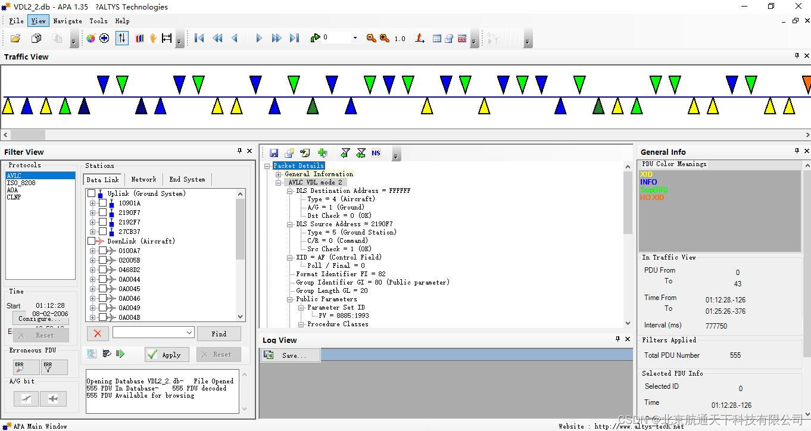Click the double-left rewind arrows

218,38
